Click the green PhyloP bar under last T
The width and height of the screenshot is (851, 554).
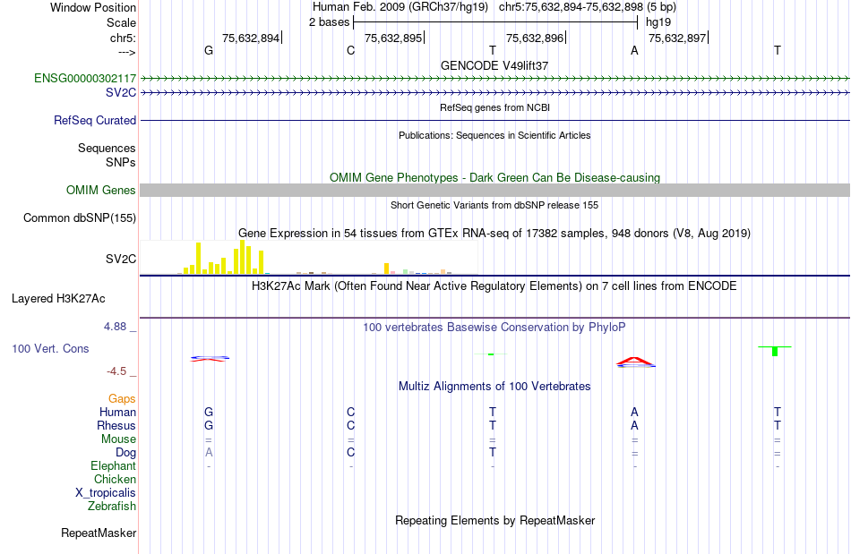pyautogui.click(x=775, y=351)
